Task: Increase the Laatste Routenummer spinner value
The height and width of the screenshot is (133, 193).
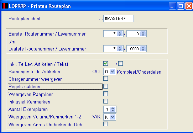Action: [120, 48]
